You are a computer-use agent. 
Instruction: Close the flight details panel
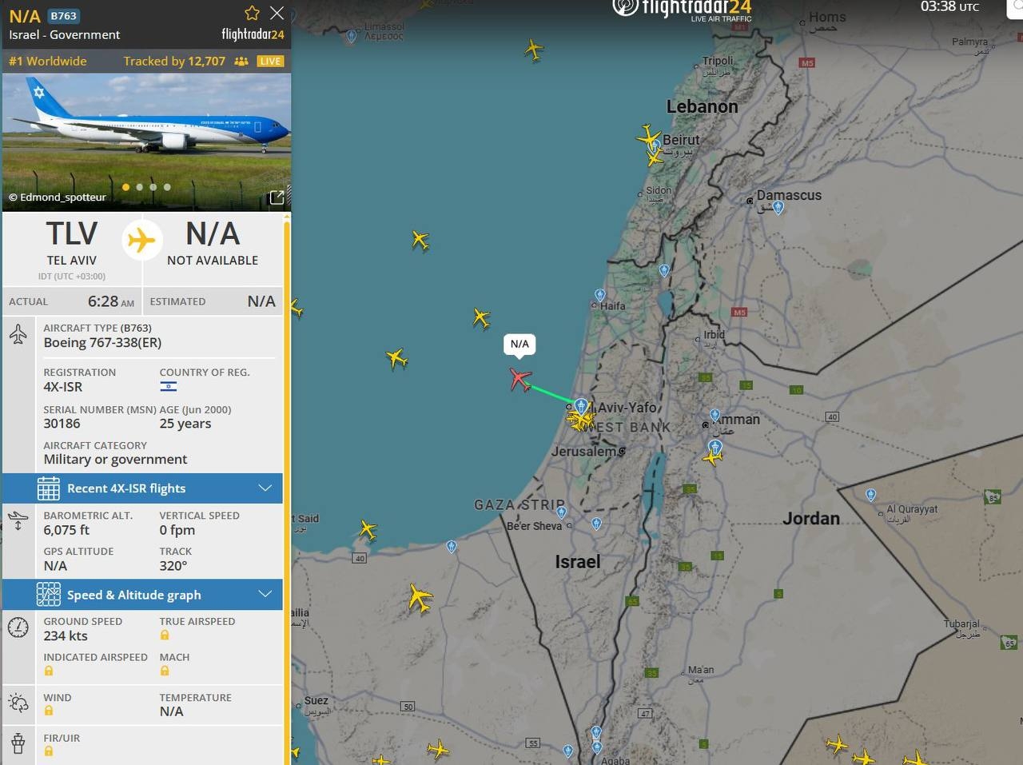pyautogui.click(x=277, y=13)
